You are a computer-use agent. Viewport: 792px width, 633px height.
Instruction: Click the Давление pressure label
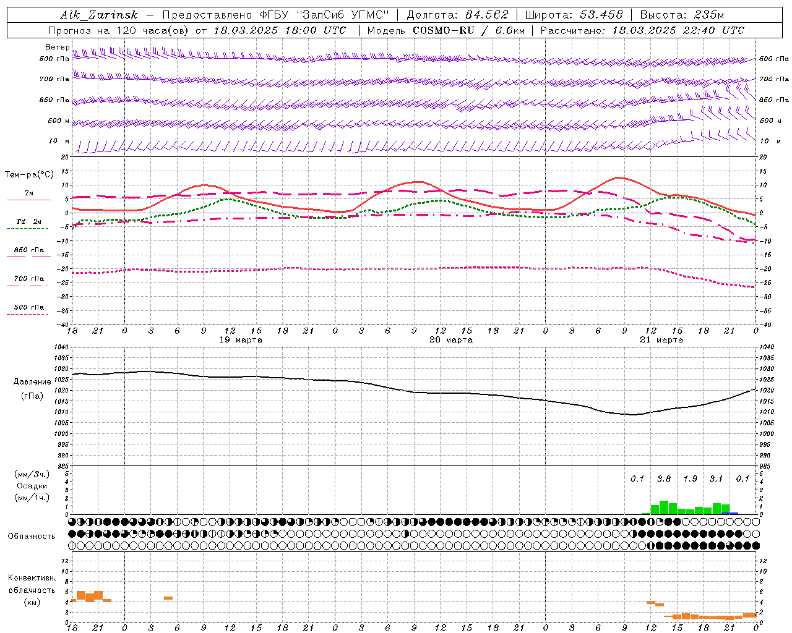pos(32,382)
